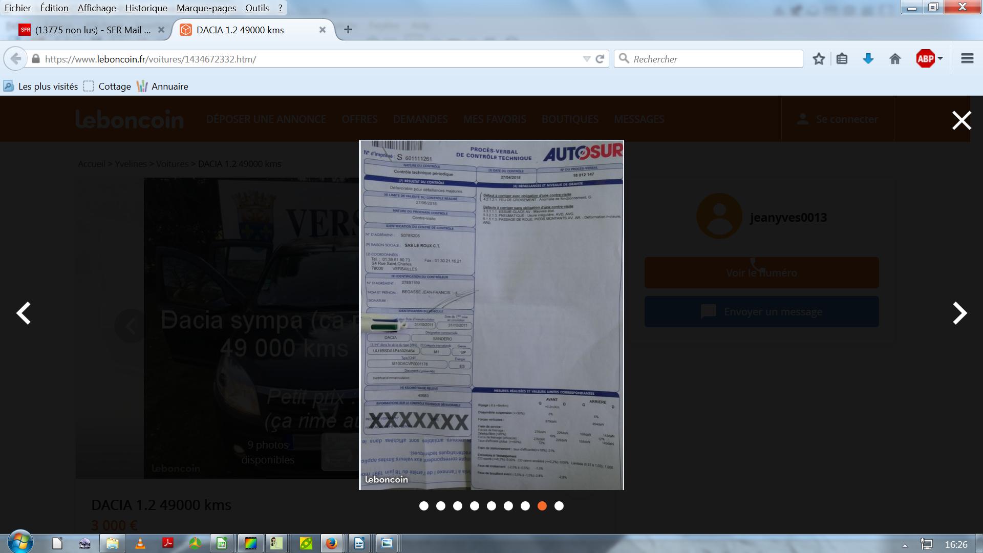
Task: Jump to the second photo dot
Action: coord(440,506)
